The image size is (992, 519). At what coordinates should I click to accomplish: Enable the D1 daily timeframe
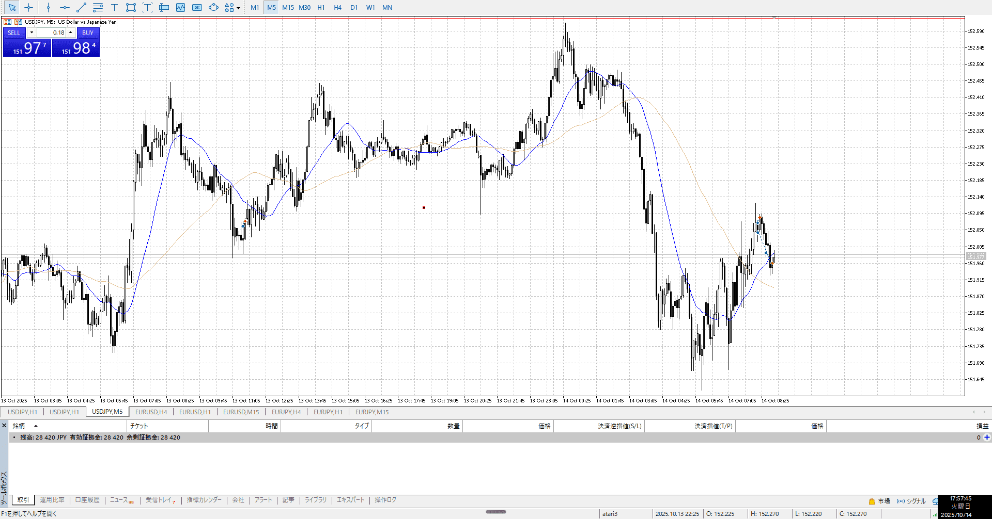[x=354, y=7]
